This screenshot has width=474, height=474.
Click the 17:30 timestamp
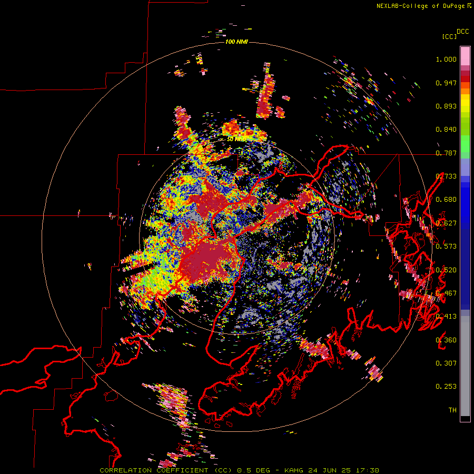pyautogui.click(x=367, y=470)
